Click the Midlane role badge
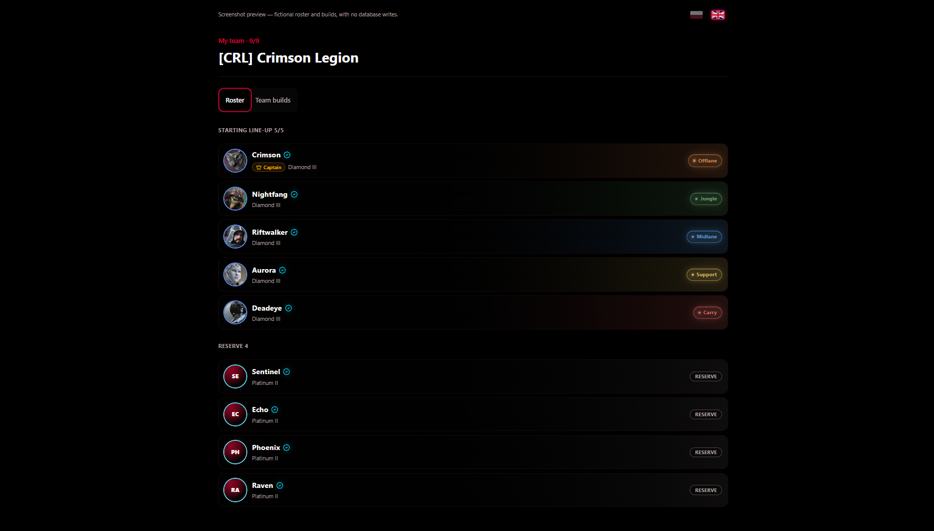This screenshot has height=531, width=934. pyautogui.click(x=704, y=237)
